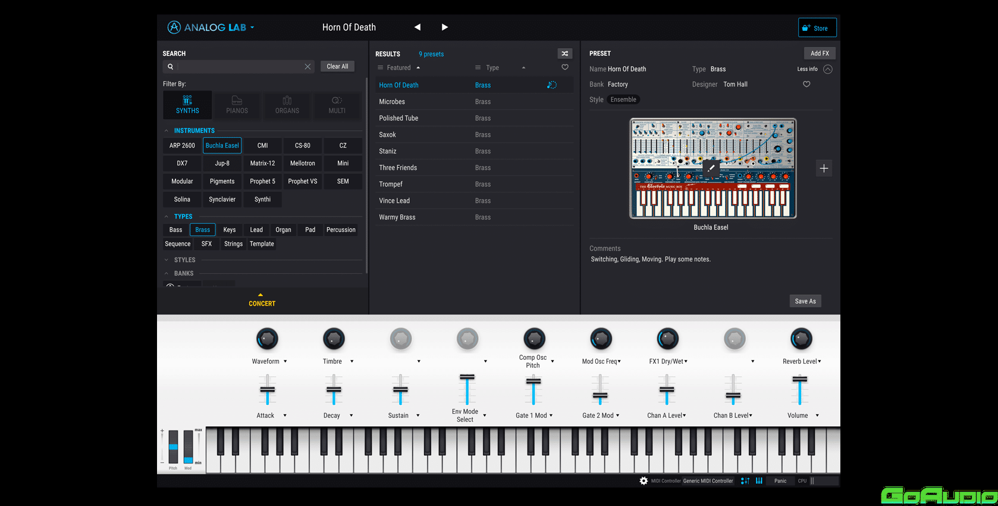The width and height of the screenshot is (998, 506).
Task: Click the Comp Osc Pitch knob
Action: [x=534, y=339]
